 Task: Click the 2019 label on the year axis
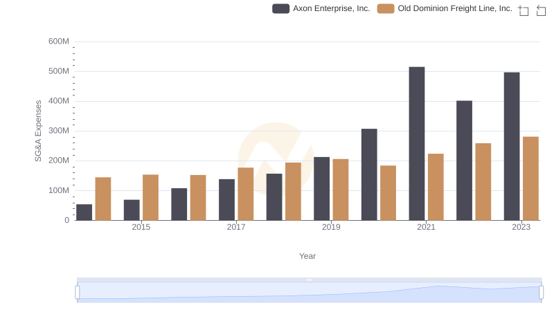click(331, 227)
